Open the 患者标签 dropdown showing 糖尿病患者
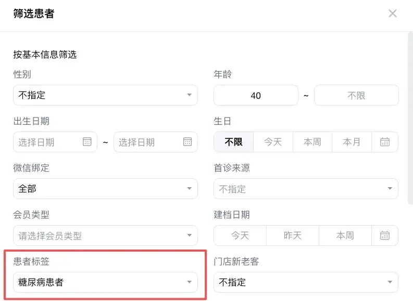413x301 pixels. pos(105,282)
